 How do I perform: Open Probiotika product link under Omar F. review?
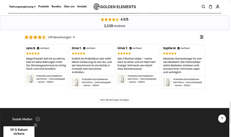click(142, 79)
